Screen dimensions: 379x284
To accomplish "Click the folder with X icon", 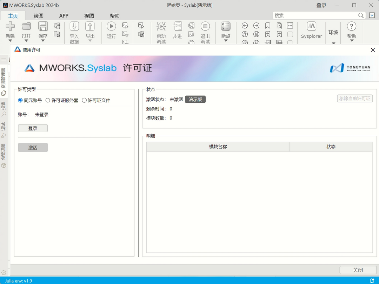I will click(57, 34).
